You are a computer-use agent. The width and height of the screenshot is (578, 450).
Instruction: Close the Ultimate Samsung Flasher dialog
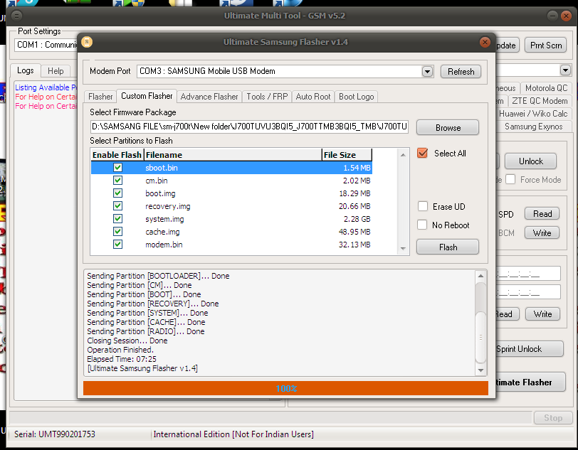click(x=485, y=43)
